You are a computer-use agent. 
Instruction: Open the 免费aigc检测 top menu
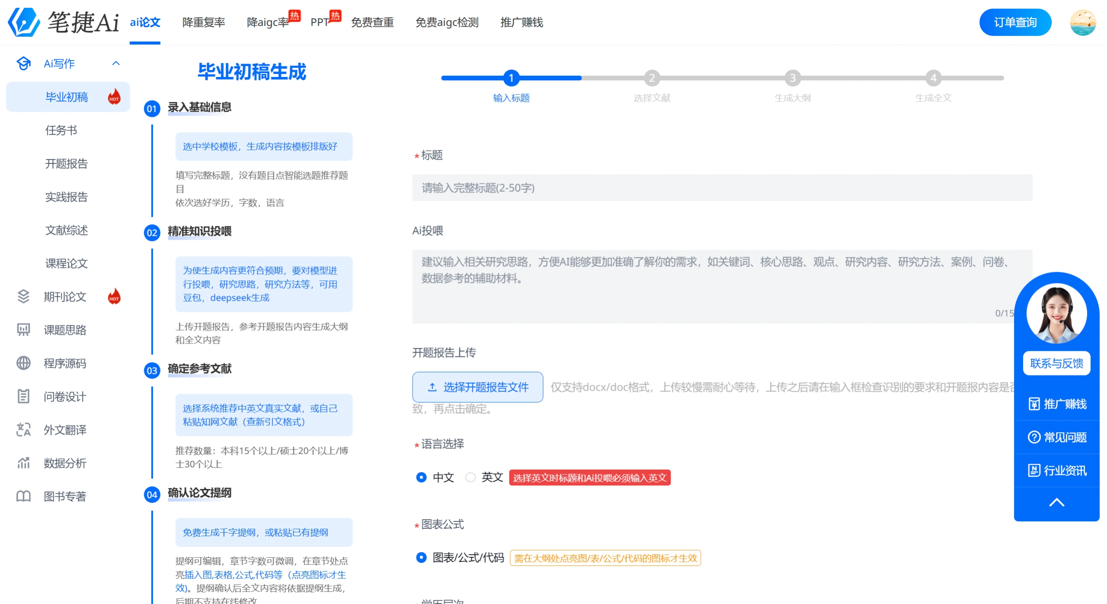click(447, 22)
